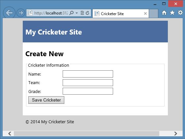Click the search magnifier in address bar

tap(71, 13)
